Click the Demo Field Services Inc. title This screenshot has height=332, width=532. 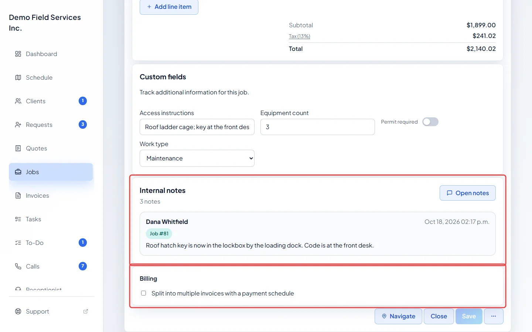pos(45,23)
